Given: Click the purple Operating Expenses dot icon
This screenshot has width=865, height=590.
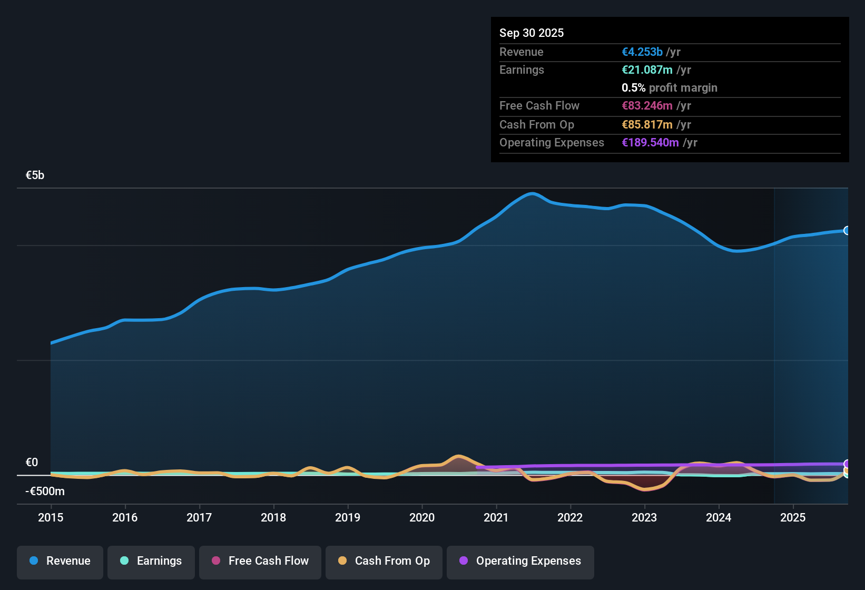Looking at the screenshot, I should coord(464,561).
